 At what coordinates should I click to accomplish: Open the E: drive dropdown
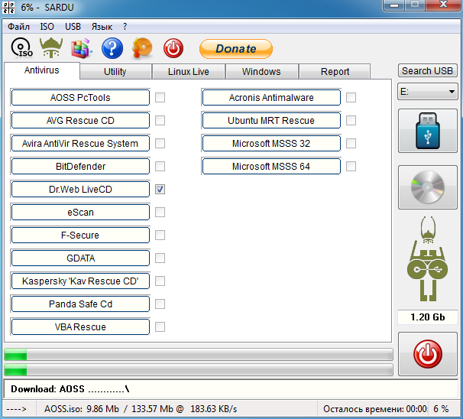[428, 92]
